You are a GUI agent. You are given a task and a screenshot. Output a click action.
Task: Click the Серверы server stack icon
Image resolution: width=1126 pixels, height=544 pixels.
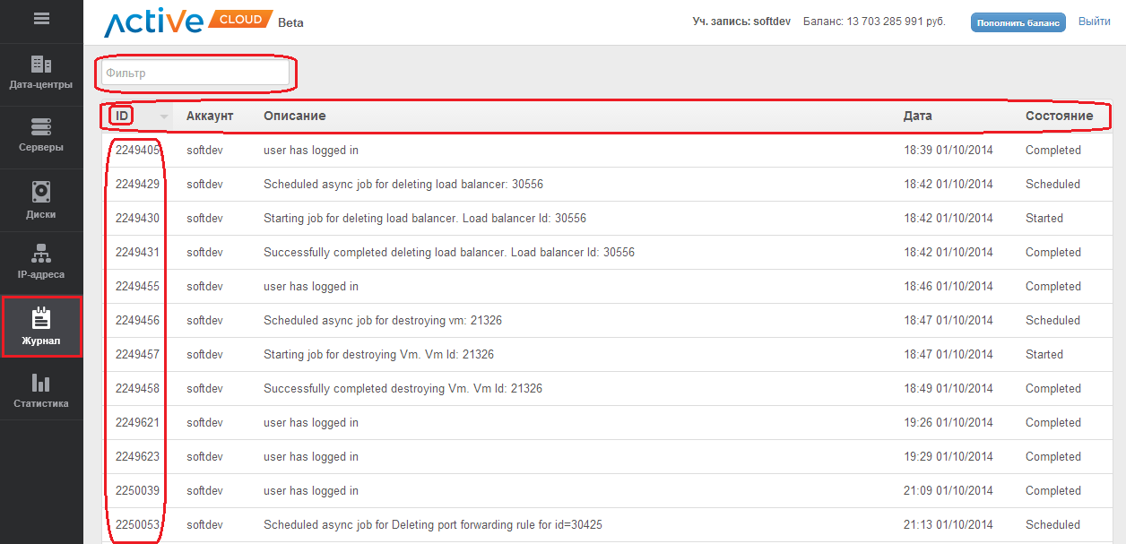pyautogui.click(x=41, y=126)
